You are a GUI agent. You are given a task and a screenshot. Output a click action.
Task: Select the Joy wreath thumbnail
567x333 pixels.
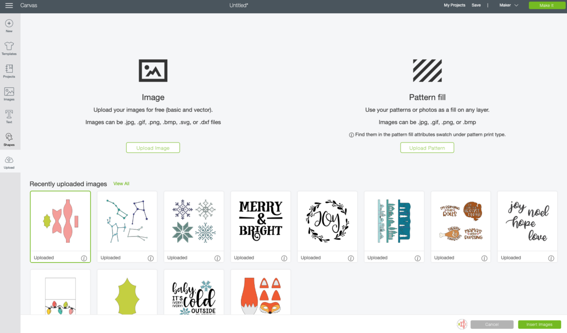pyautogui.click(x=327, y=221)
